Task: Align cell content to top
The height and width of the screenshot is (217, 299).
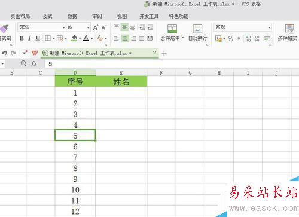Action: pyautogui.click(x=116, y=27)
